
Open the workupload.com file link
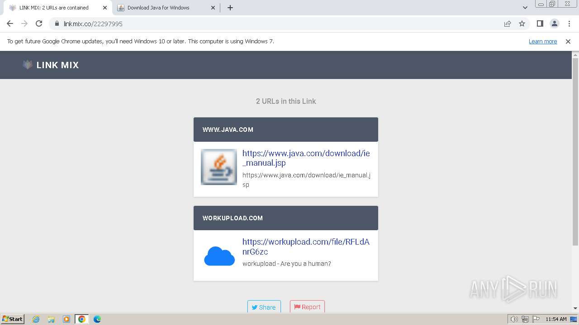pos(306,246)
